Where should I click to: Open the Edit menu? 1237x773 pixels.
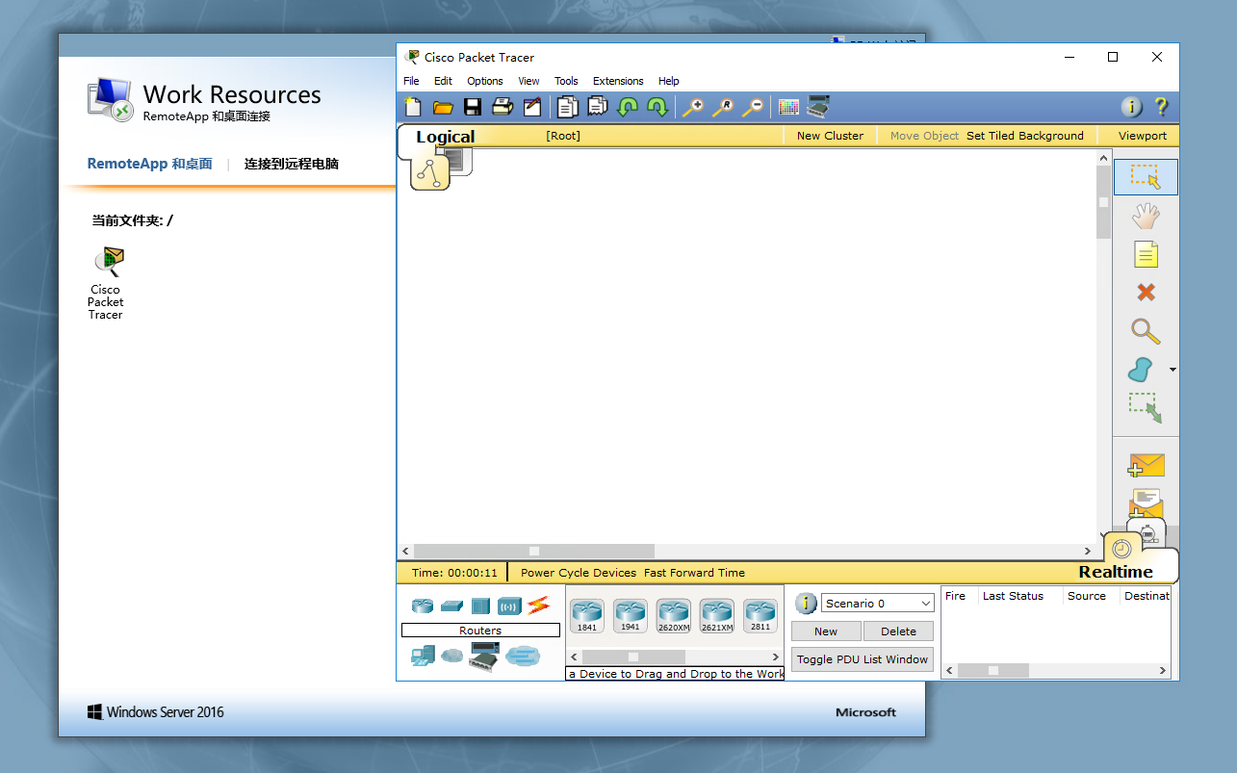pyautogui.click(x=443, y=81)
